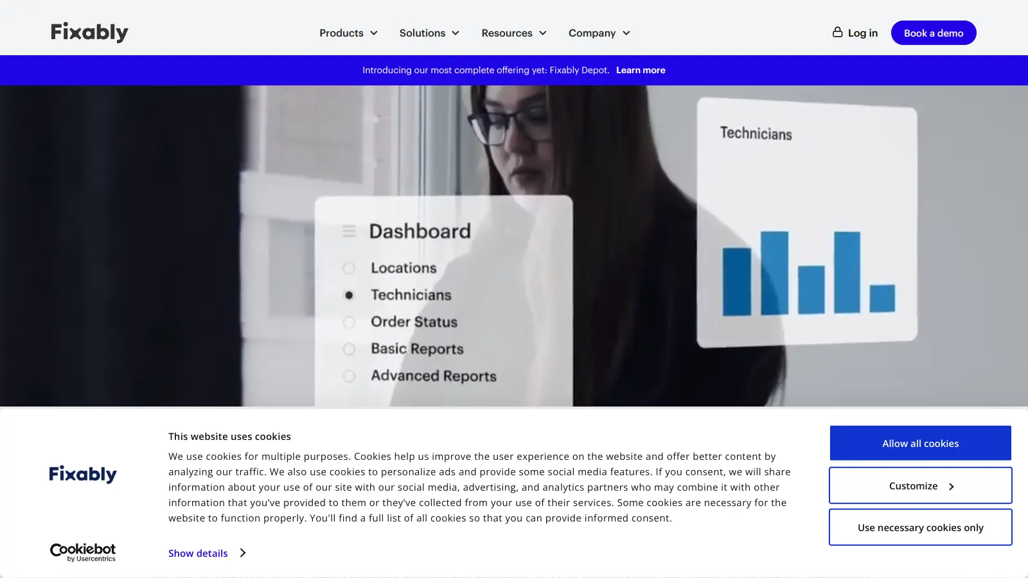
Task: Click the hamburger icon beside Dashboard
Action: [349, 231]
